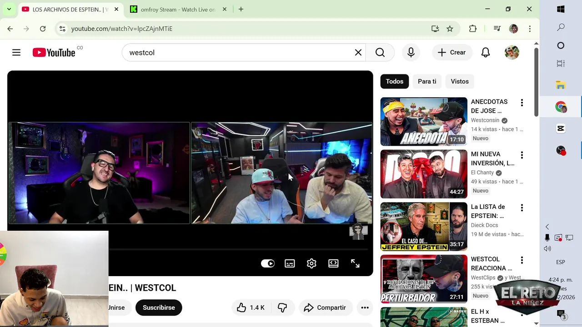View site information icon in address bar
Screen dimensions: 582x327
(62, 29)
